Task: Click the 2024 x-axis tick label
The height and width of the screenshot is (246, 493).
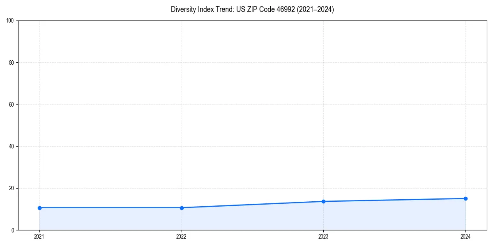Action: click(x=465, y=237)
